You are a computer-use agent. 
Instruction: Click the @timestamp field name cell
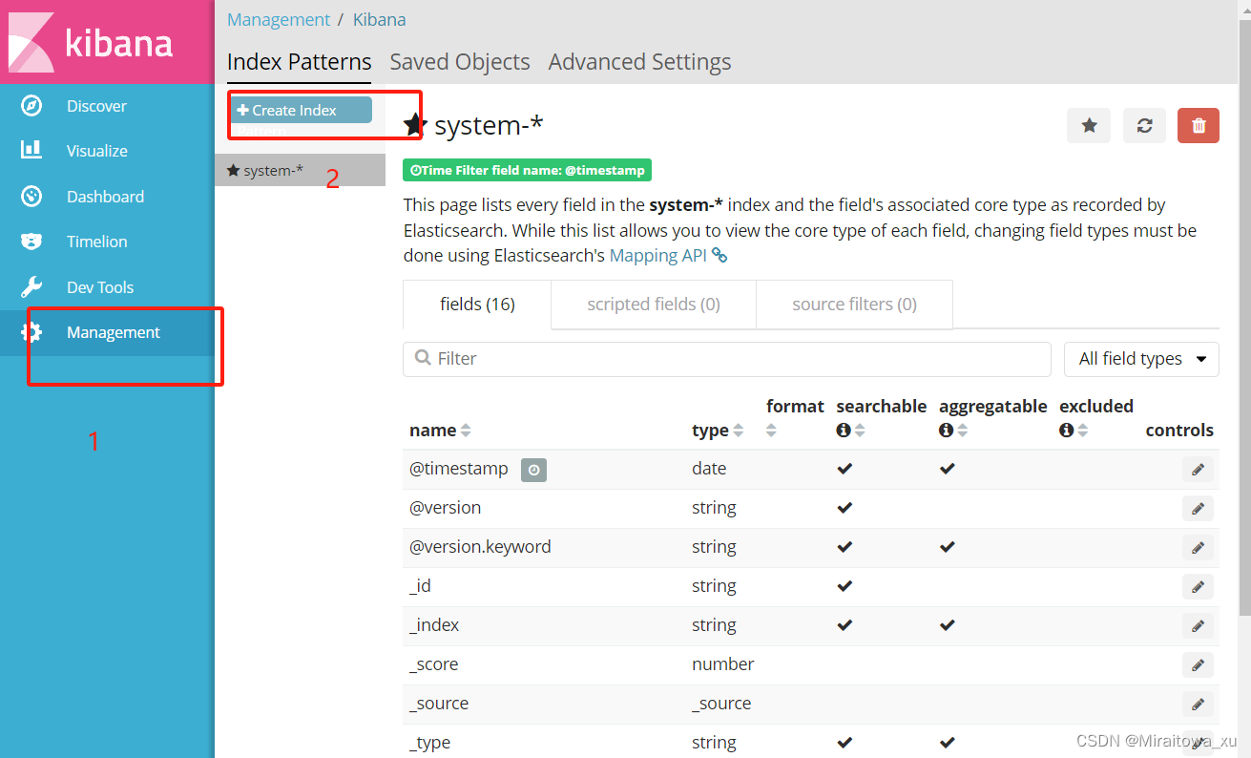[x=459, y=469]
